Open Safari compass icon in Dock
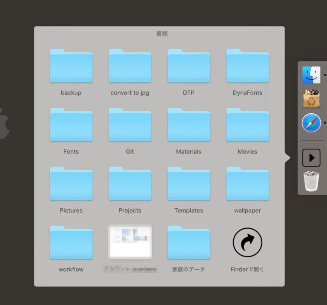 [311, 124]
